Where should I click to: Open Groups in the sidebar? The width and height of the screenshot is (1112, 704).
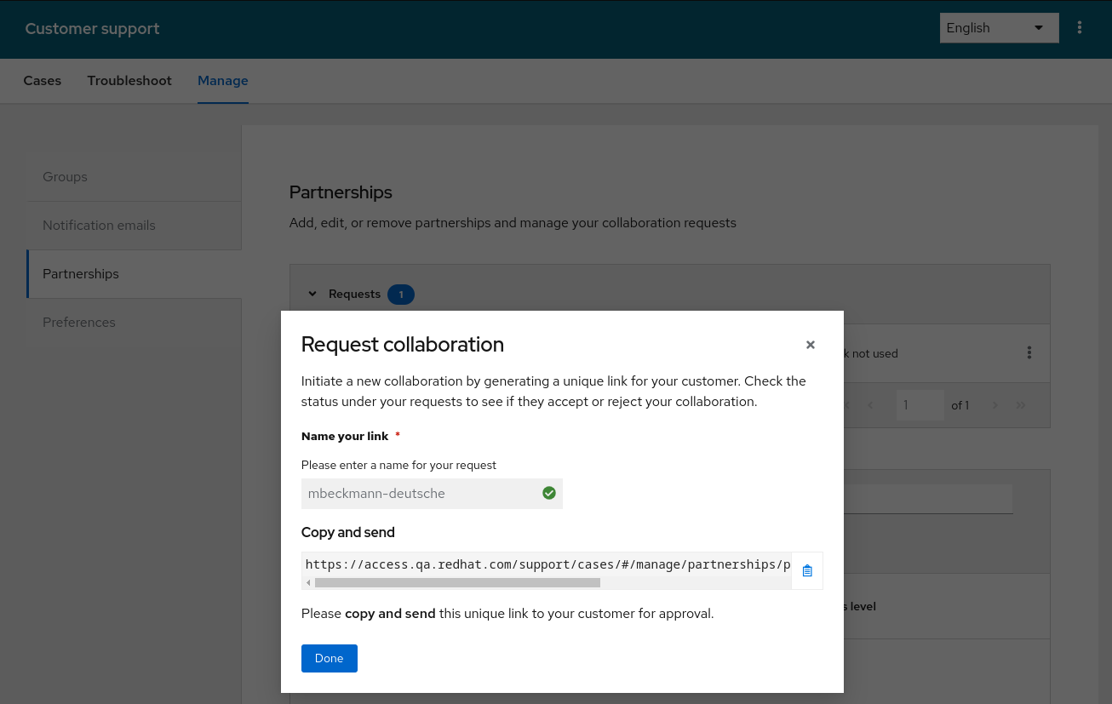click(134, 177)
